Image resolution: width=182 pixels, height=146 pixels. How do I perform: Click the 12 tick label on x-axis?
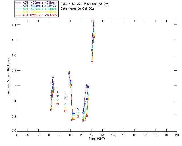click(92, 135)
